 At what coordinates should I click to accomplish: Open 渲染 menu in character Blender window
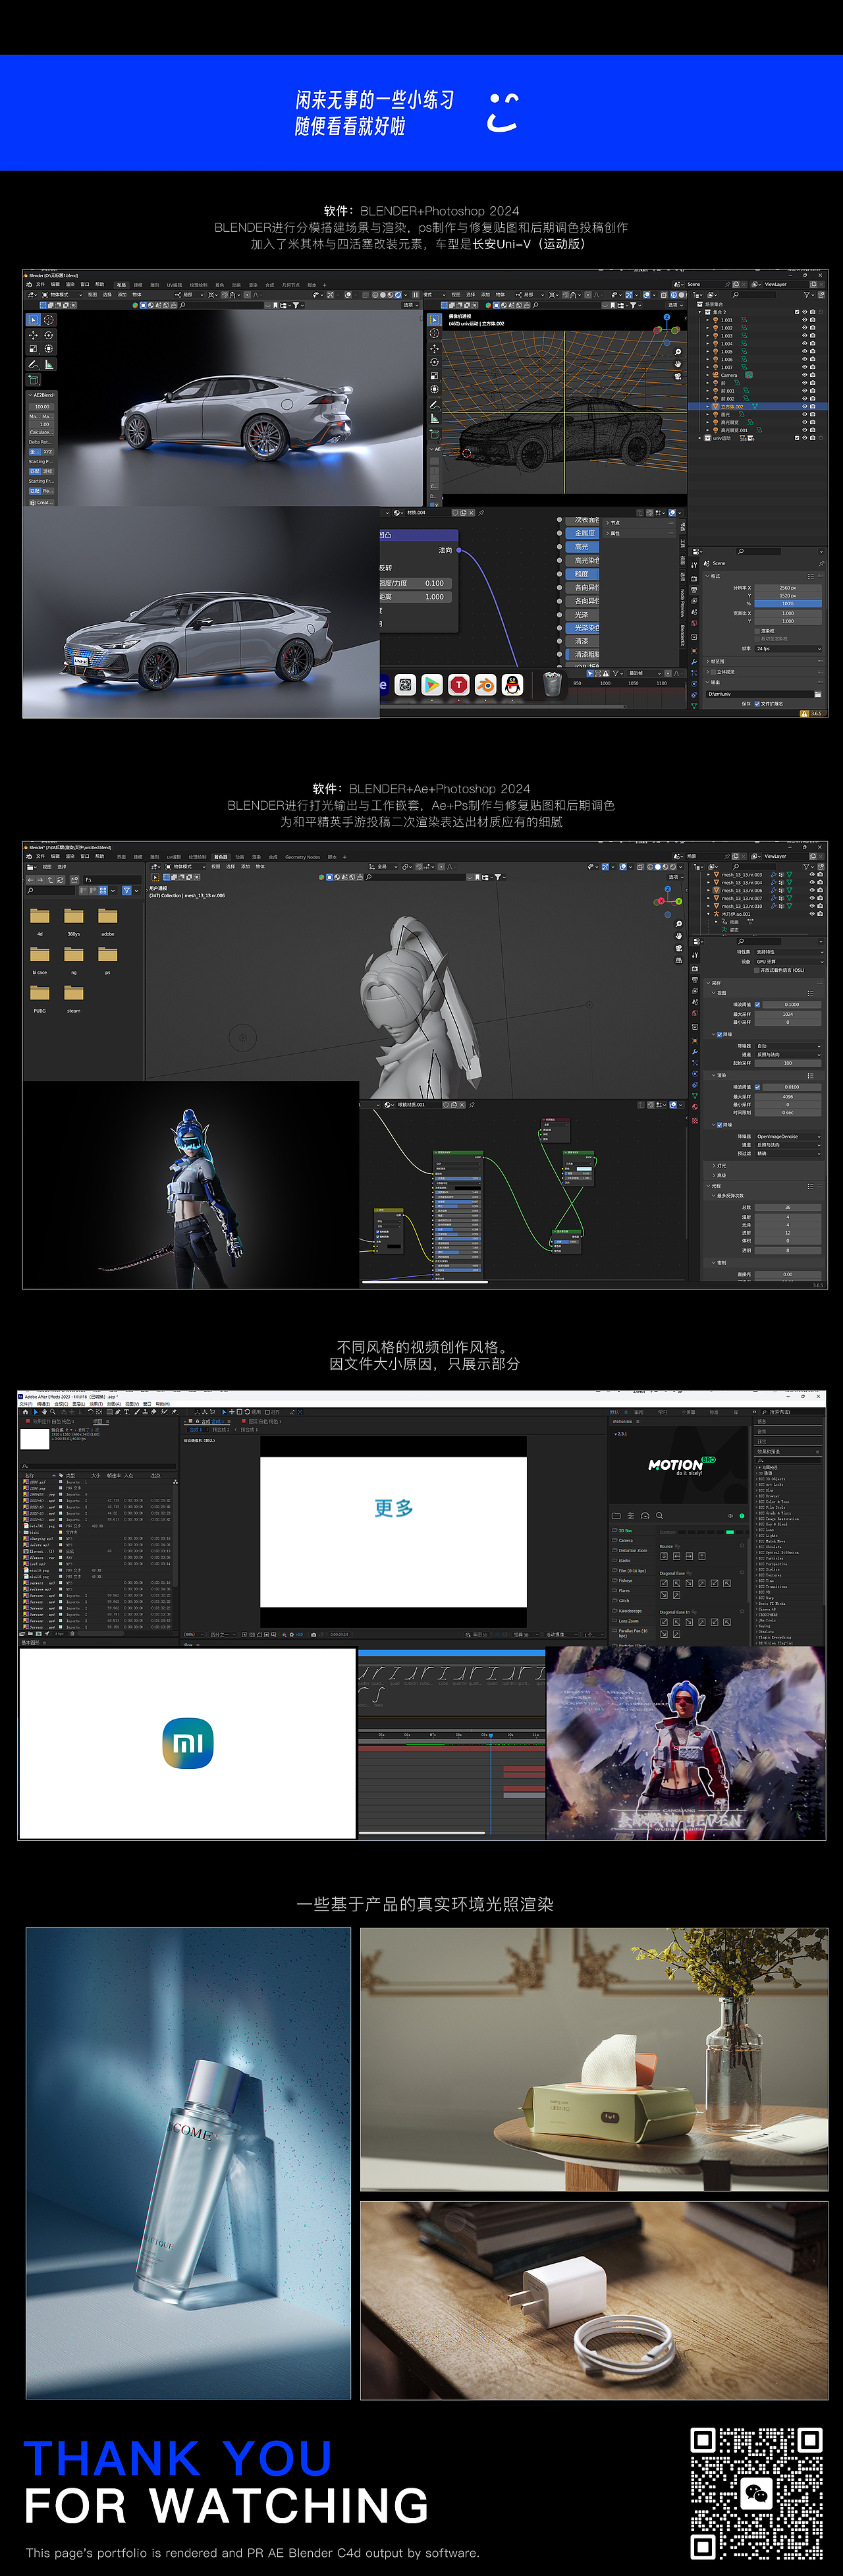(70, 856)
